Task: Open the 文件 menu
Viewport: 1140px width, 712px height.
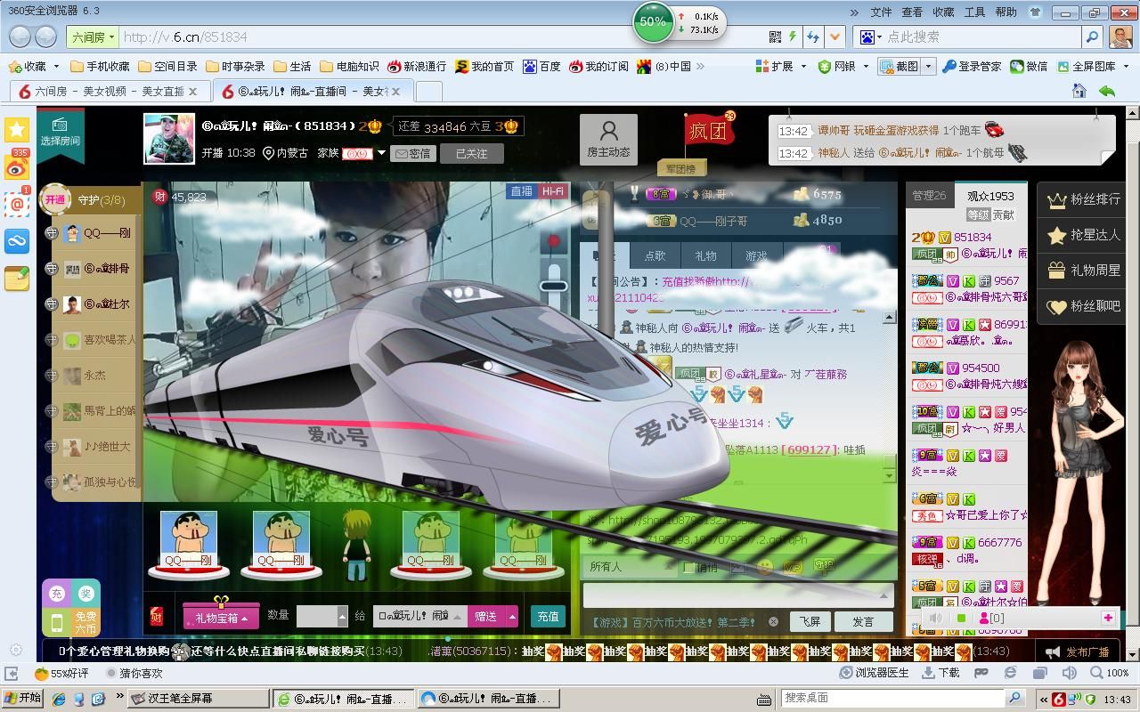Action: [881, 12]
